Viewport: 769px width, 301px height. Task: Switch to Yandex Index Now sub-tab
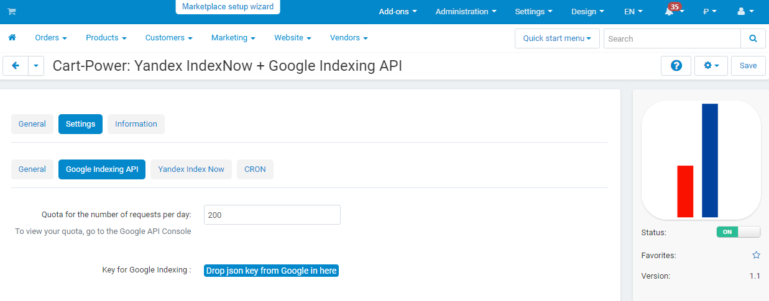[x=191, y=169]
